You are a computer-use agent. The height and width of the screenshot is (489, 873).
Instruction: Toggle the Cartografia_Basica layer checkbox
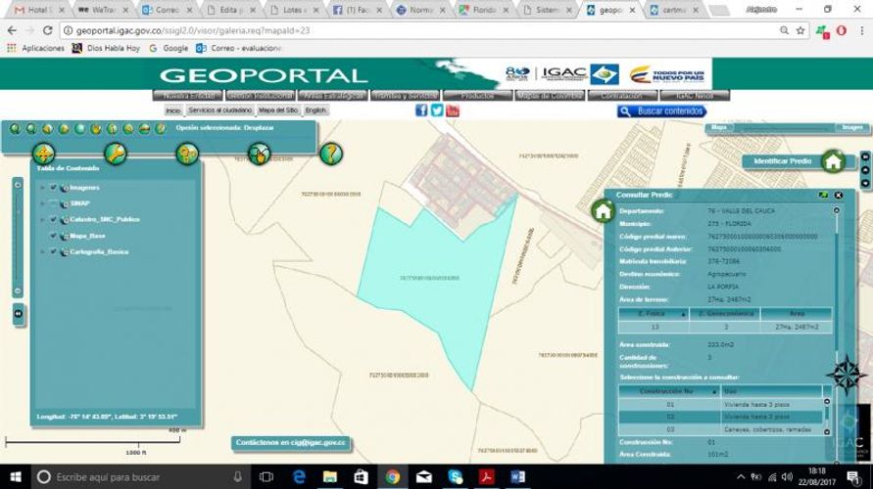[x=54, y=251]
